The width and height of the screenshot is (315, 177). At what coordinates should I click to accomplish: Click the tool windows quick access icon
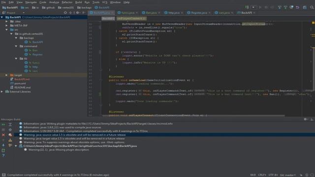3,175
